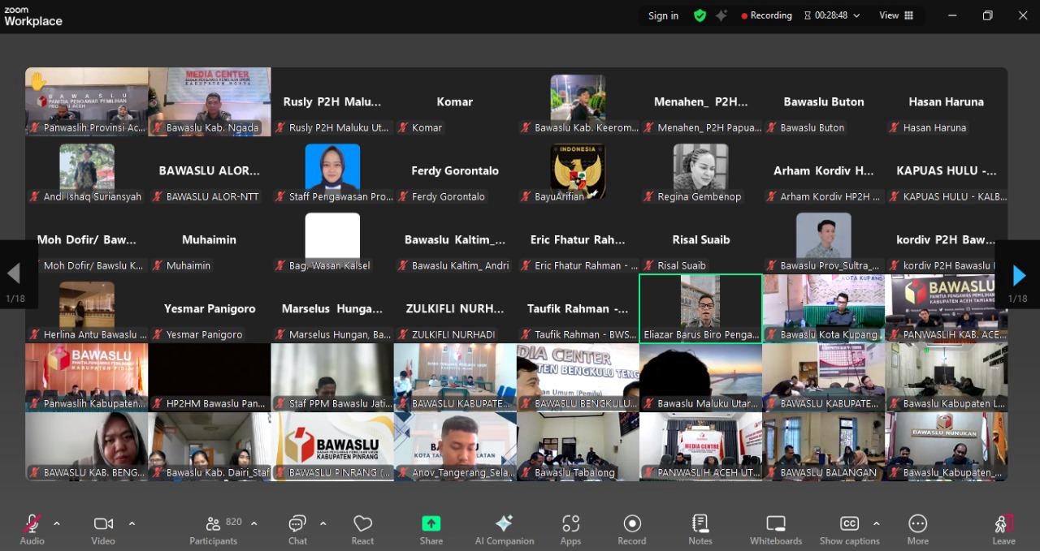This screenshot has width=1040, height=551.
Task: Open the View layout menu
Action: tap(896, 15)
